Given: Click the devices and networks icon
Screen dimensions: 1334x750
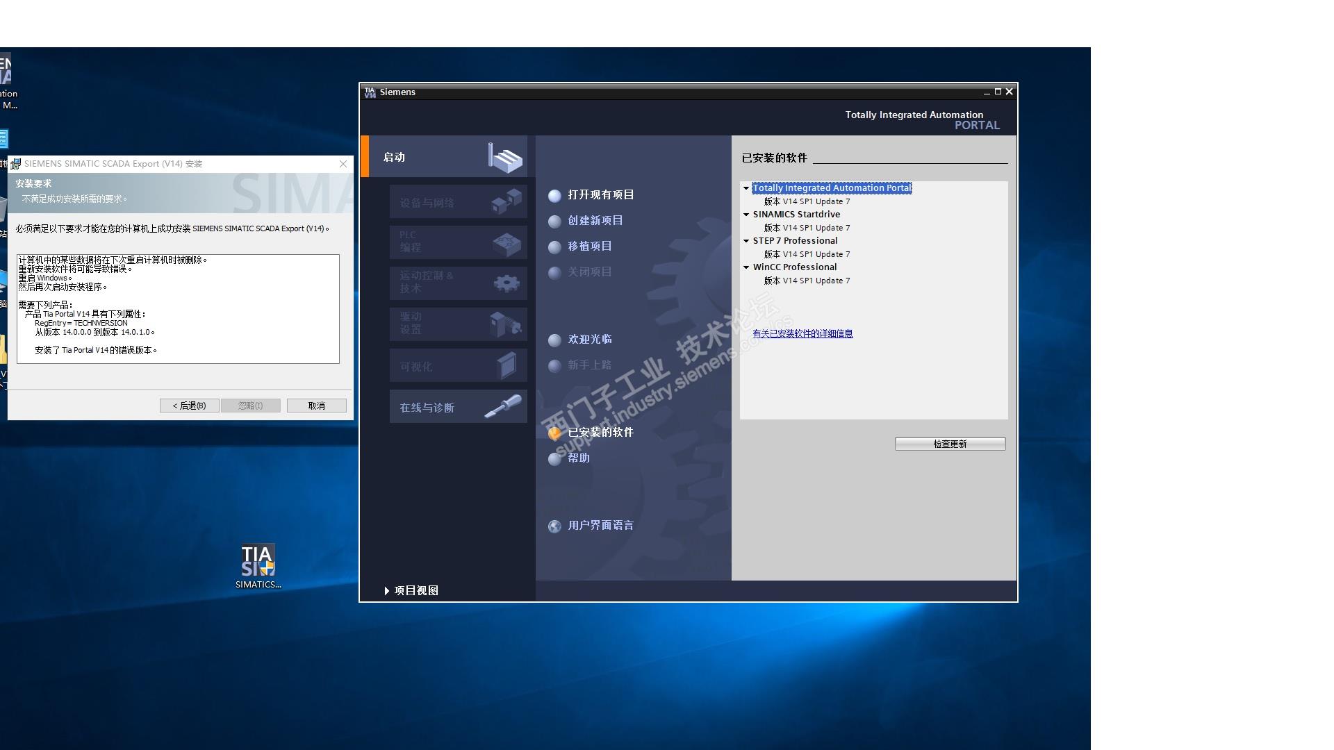Looking at the screenshot, I should pos(506,202).
